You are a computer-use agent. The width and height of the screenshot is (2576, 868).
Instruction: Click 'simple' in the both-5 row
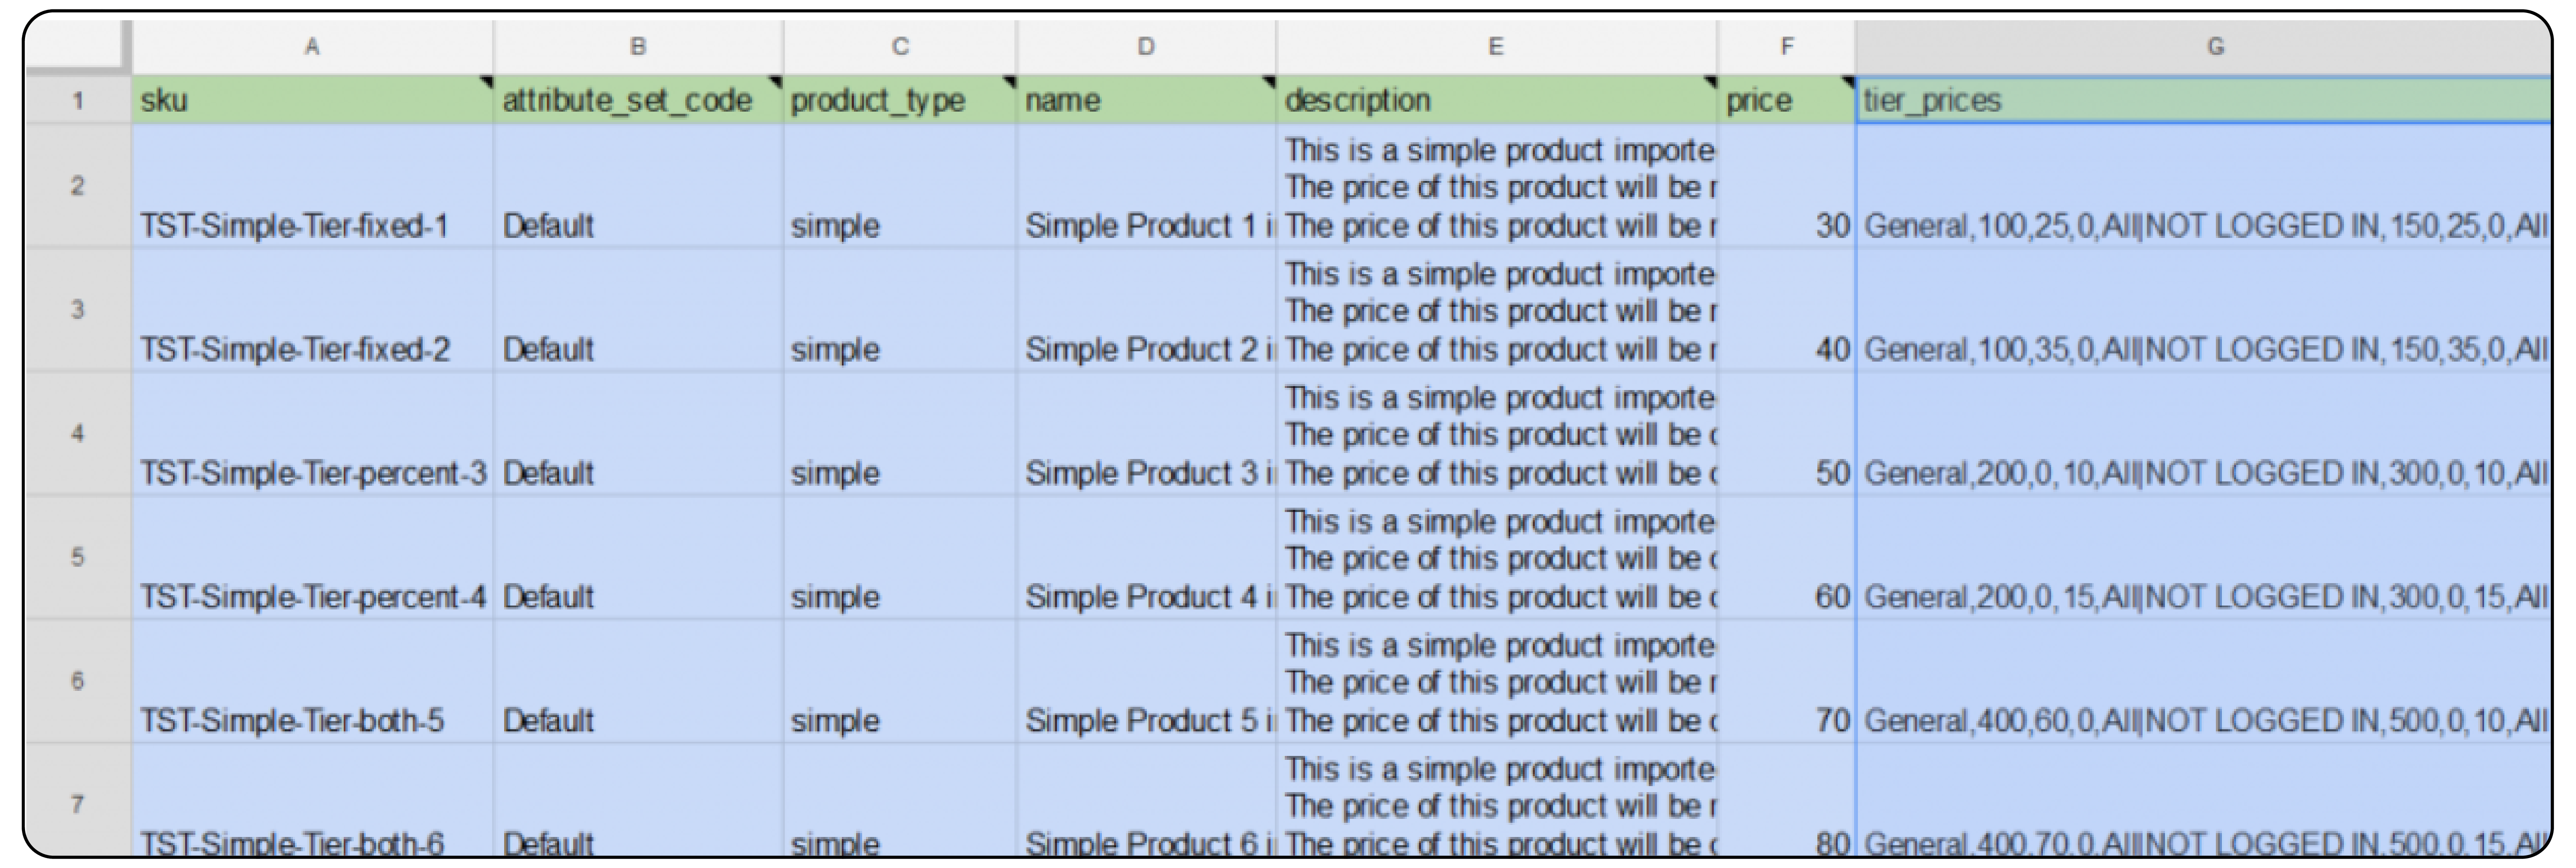pyautogui.click(x=900, y=681)
